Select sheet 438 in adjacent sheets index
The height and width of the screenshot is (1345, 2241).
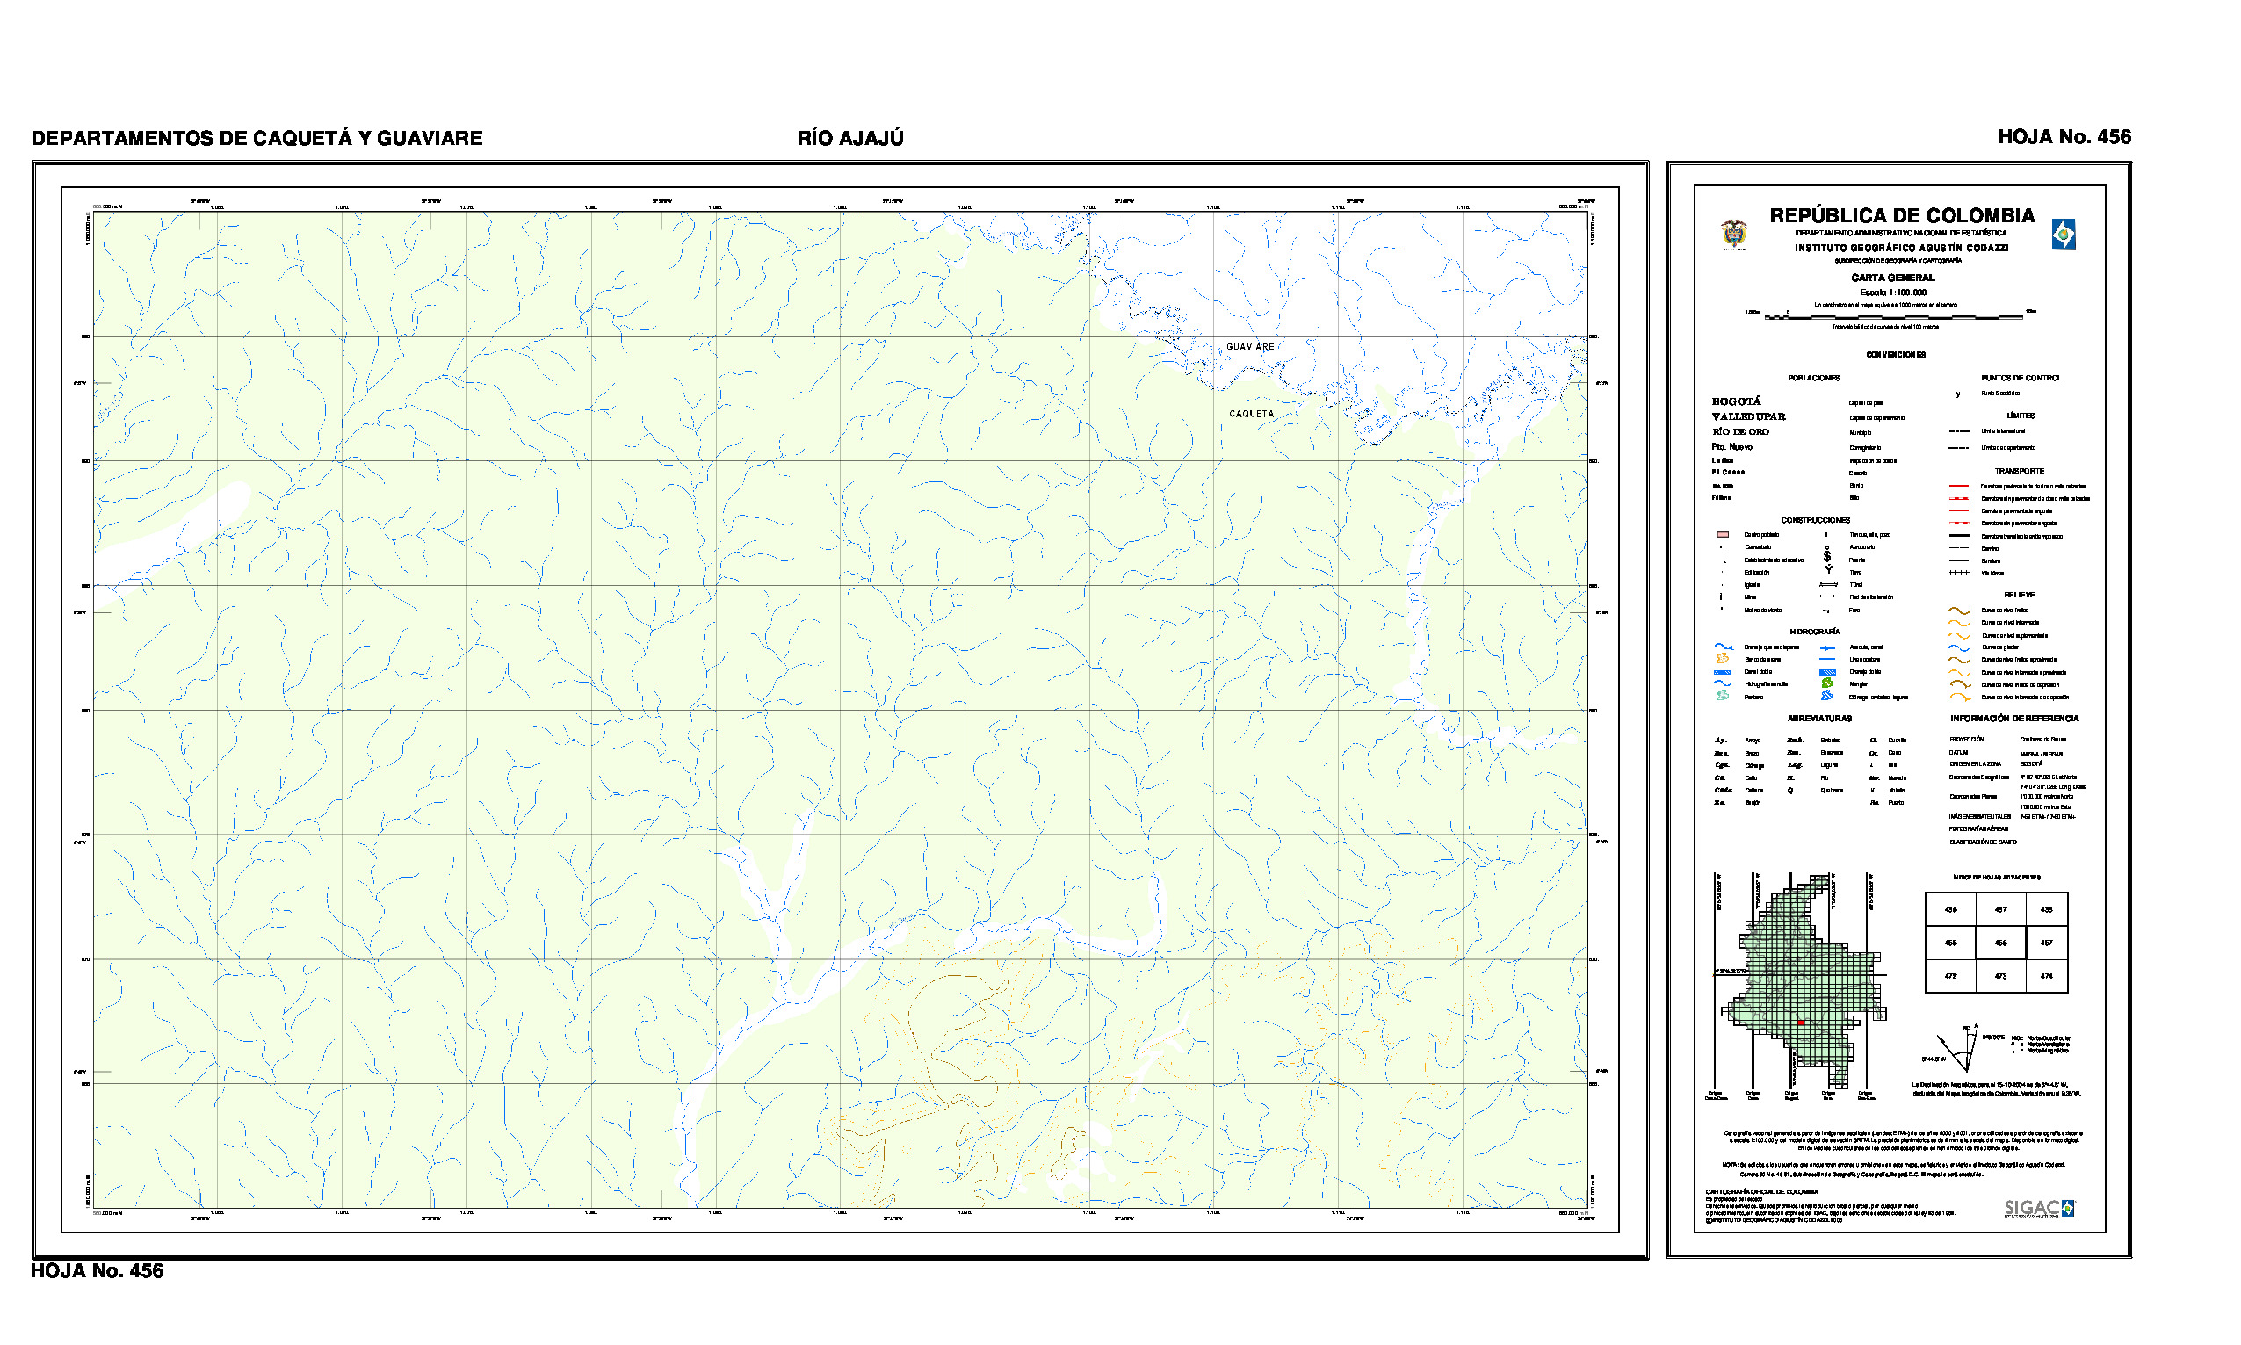[x=2046, y=909]
